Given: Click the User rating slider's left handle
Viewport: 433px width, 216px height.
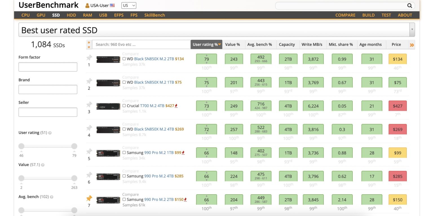Looking at the screenshot, I should [21, 146].
